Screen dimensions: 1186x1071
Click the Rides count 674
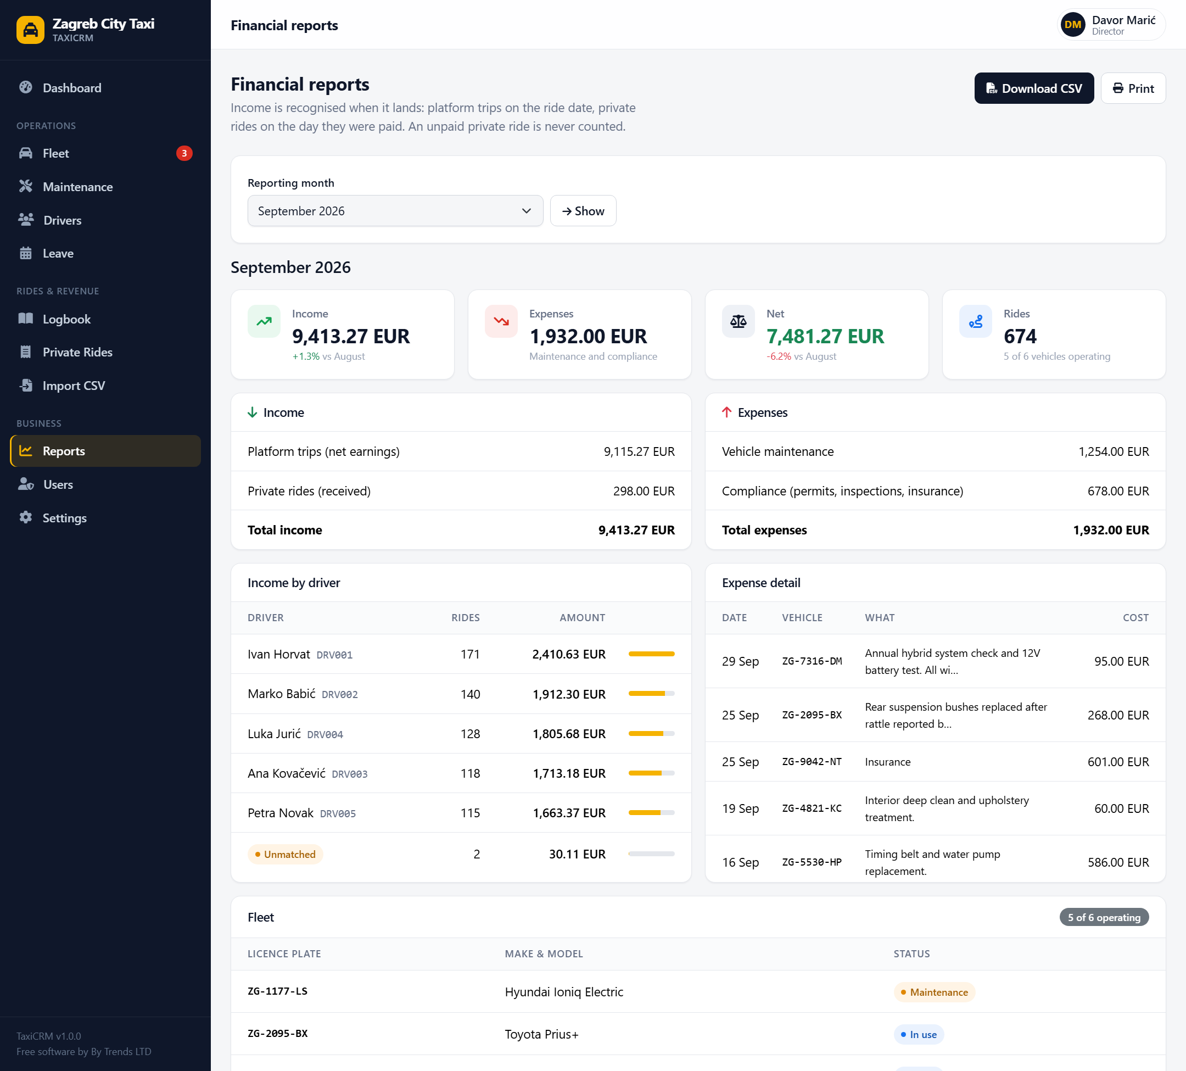[1020, 336]
